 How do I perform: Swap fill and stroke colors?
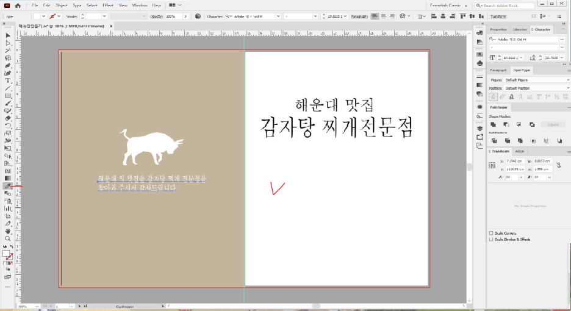tap(12, 247)
